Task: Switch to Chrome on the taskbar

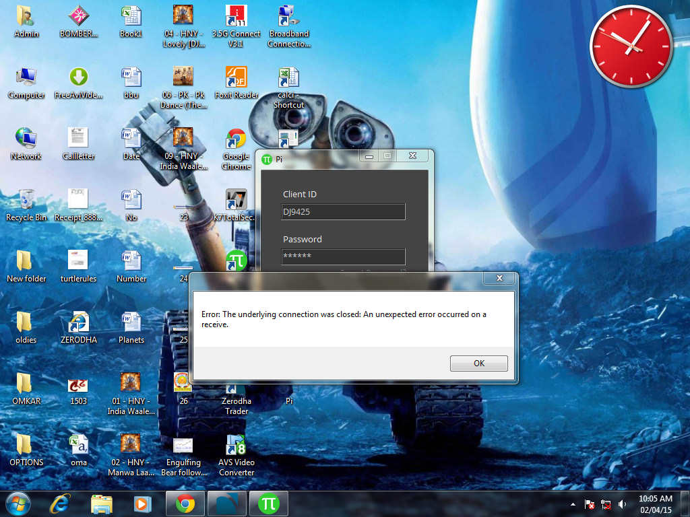Action: (x=185, y=504)
